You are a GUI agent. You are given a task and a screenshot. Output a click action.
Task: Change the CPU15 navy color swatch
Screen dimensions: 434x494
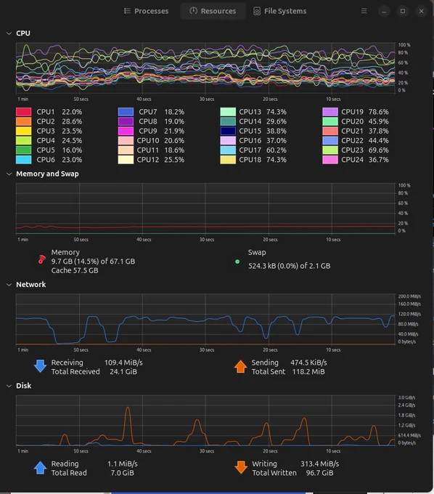[228, 131]
